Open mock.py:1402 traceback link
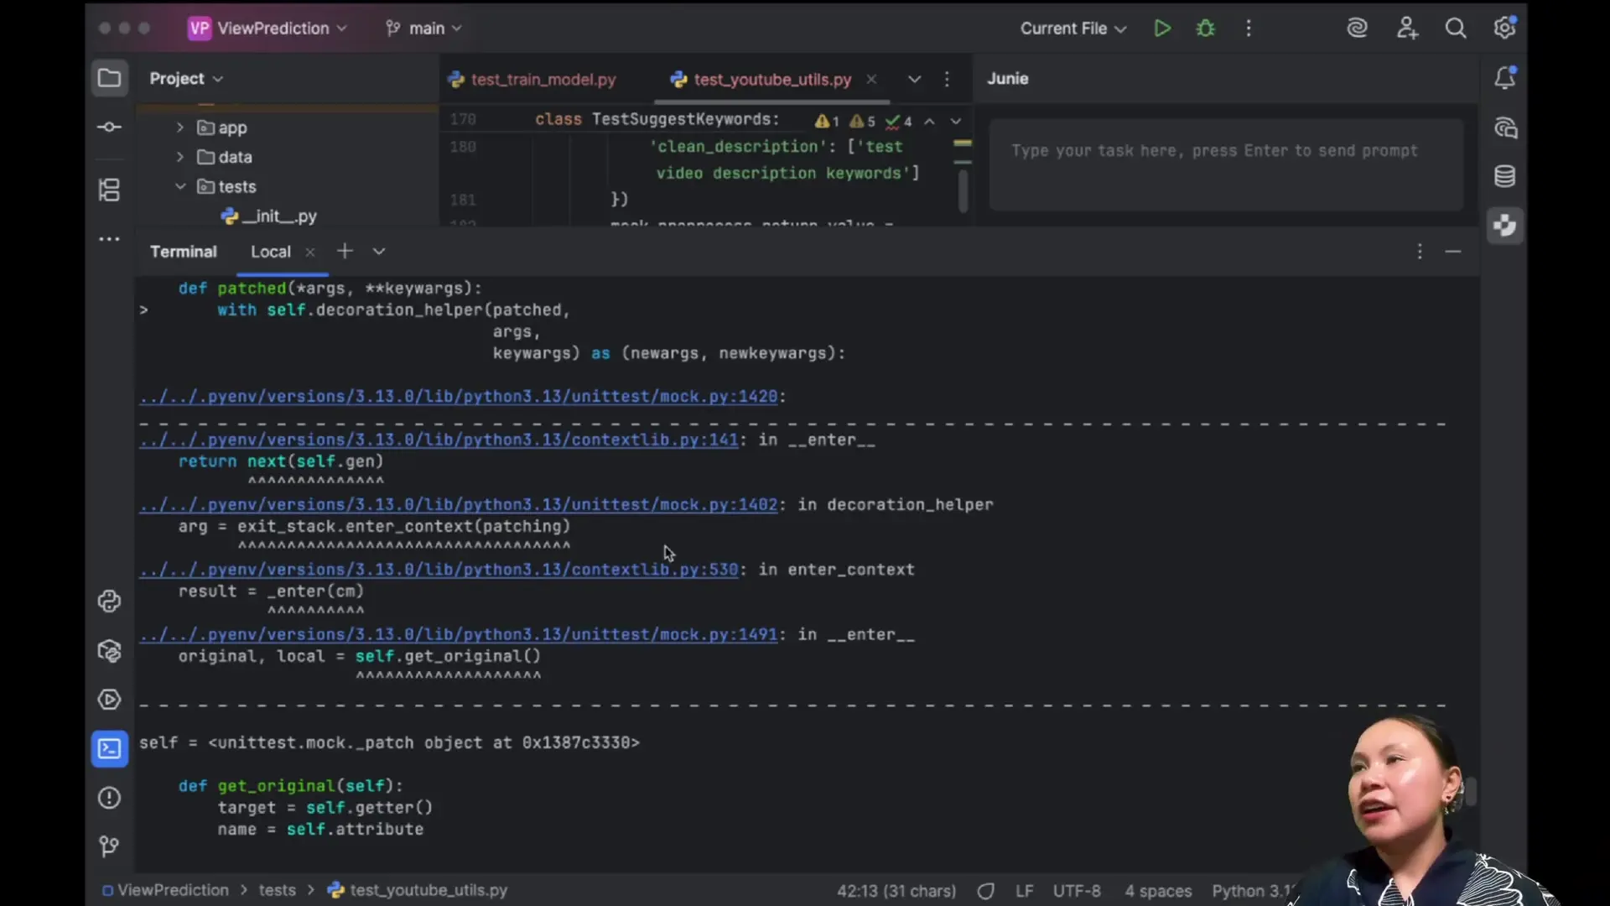Screen dimensions: 1610x906 coord(459,504)
